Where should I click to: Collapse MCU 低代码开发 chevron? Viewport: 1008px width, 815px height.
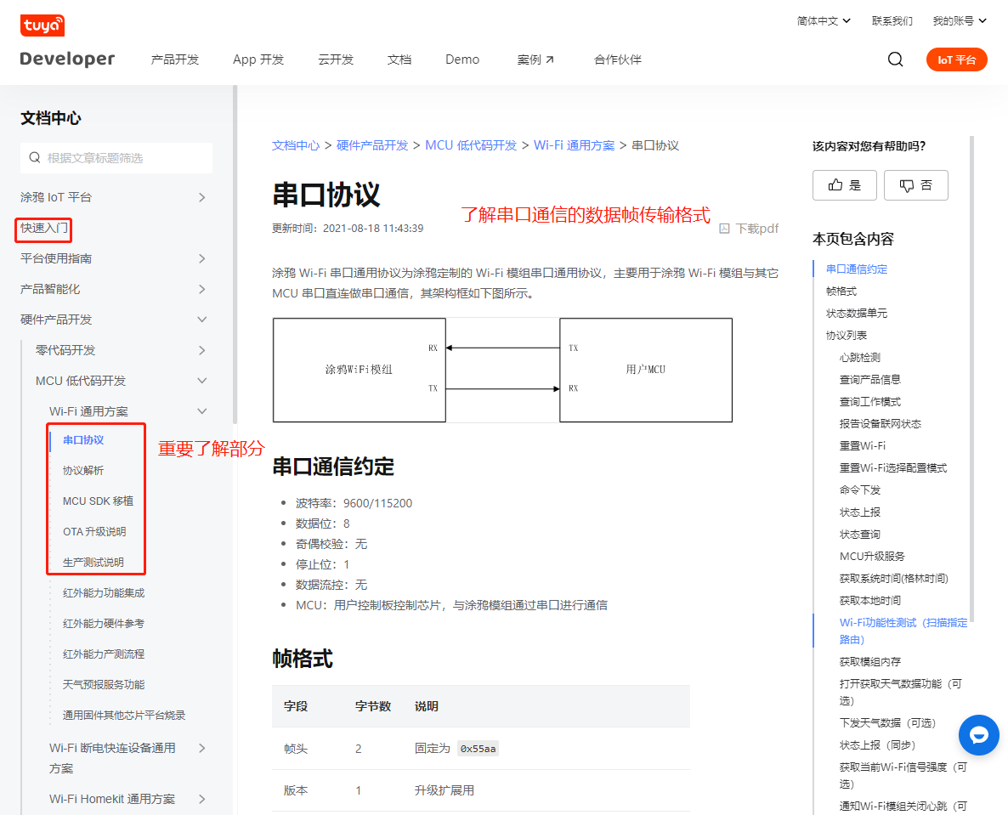(202, 381)
